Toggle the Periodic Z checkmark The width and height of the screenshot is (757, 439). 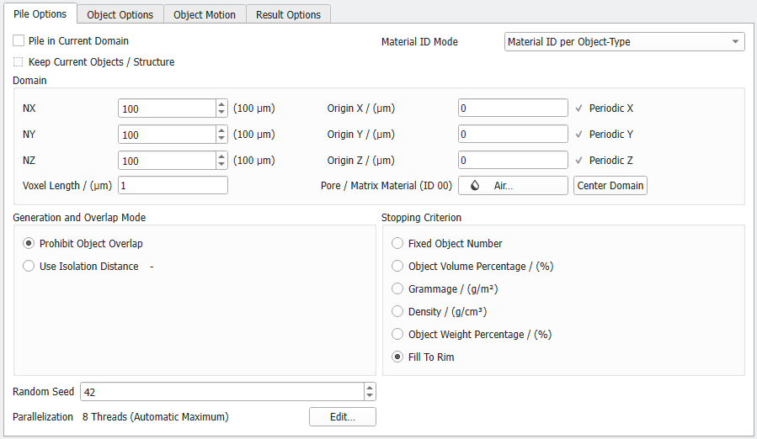[x=578, y=160]
